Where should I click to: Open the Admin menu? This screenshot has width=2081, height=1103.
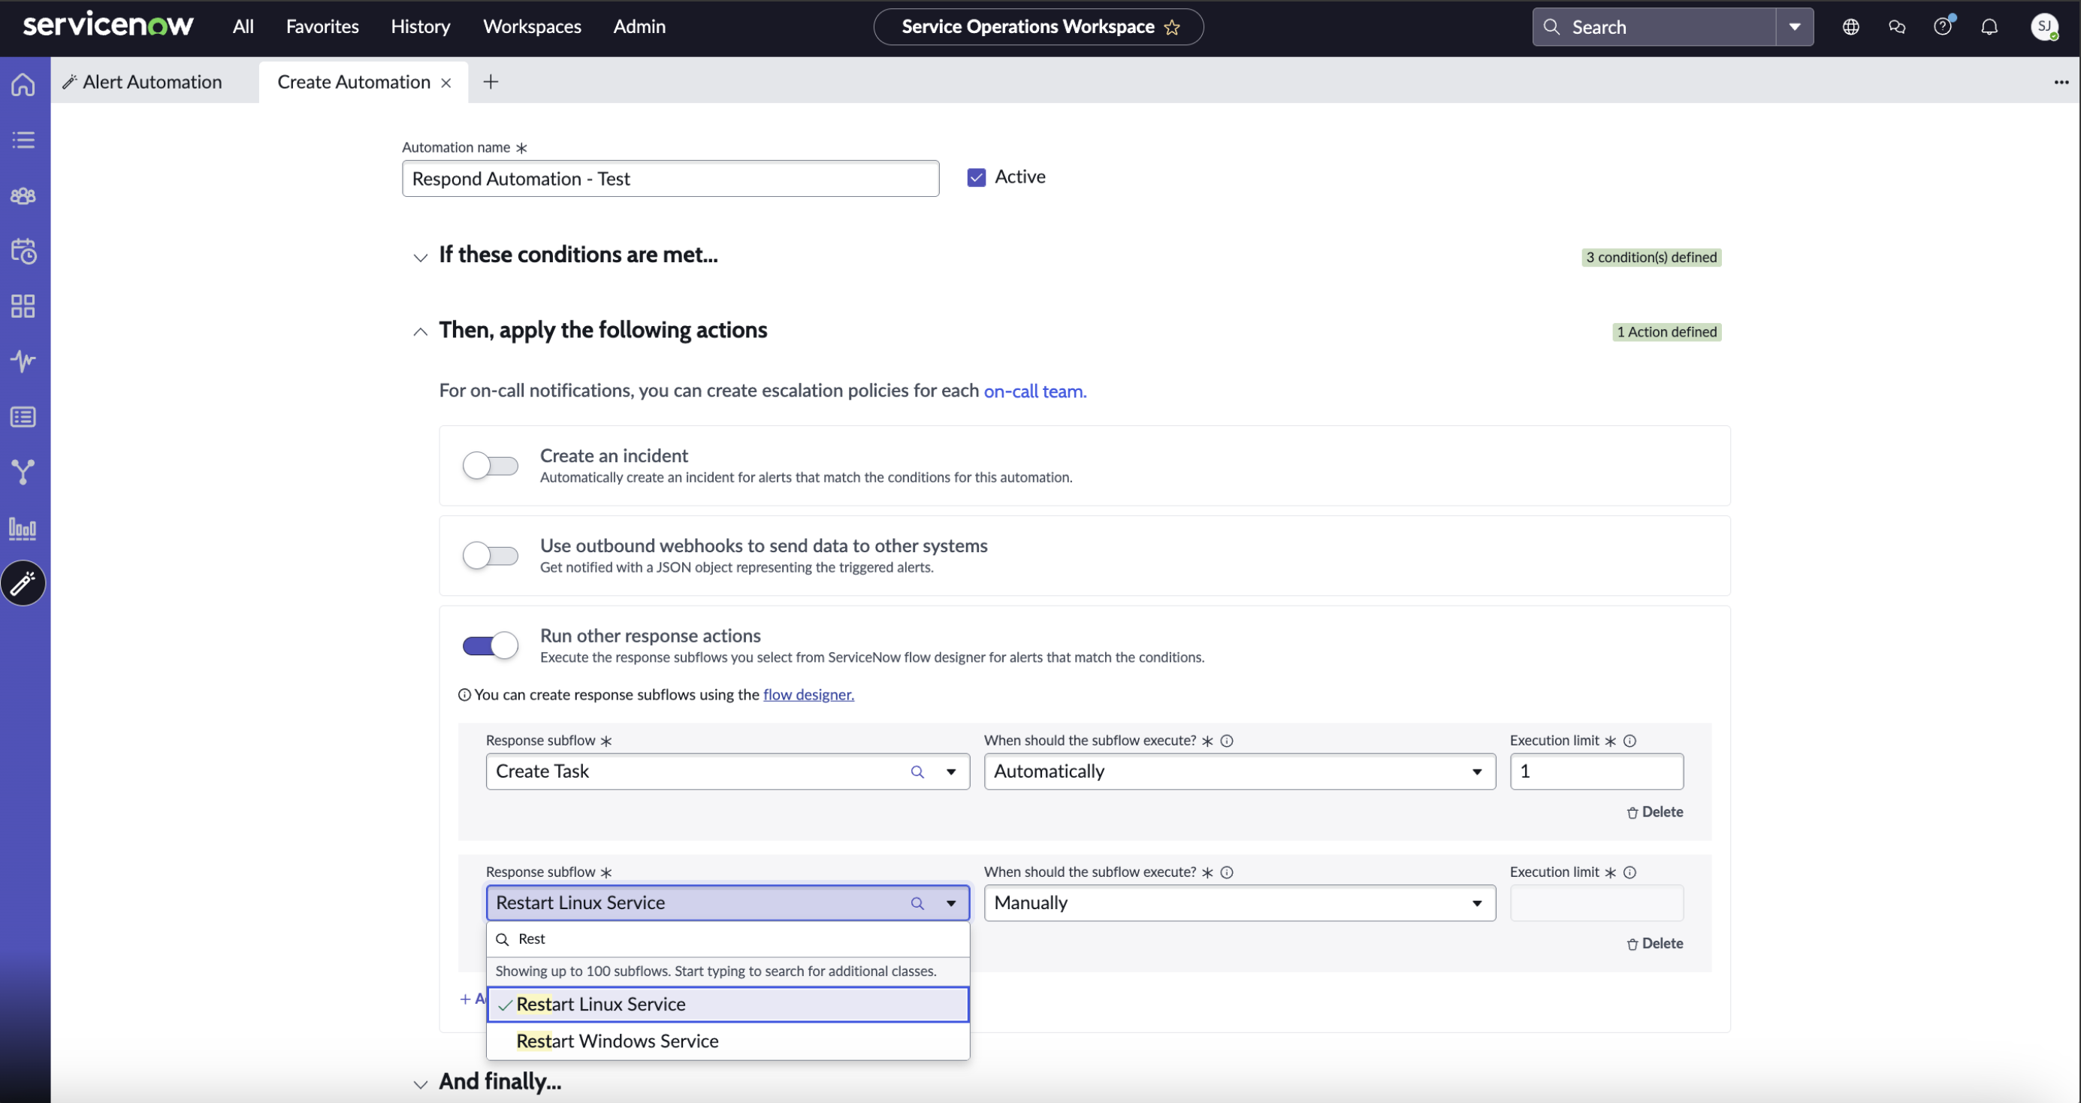pyautogui.click(x=639, y=26)
